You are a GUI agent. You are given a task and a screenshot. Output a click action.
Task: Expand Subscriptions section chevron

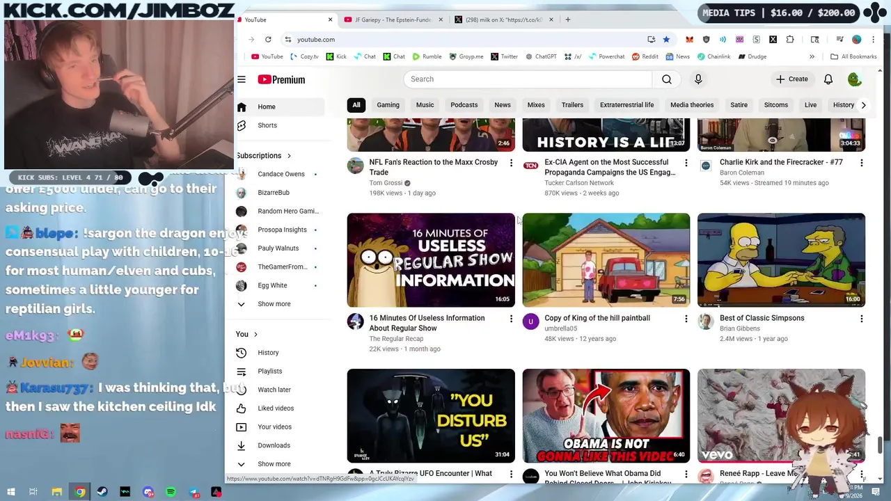(x=289, y=156)
